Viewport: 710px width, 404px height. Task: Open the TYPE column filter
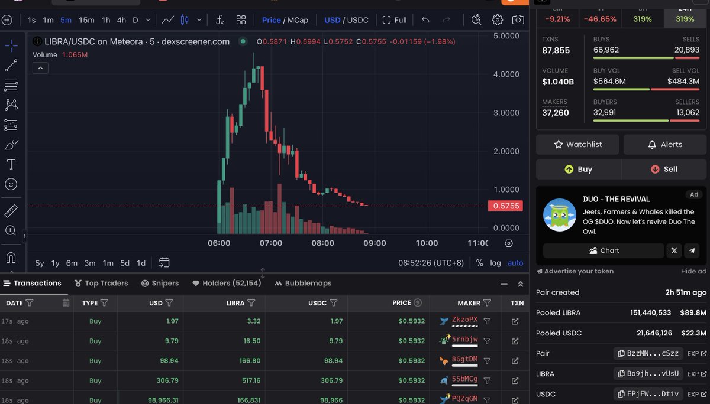[x=104, y=303]
